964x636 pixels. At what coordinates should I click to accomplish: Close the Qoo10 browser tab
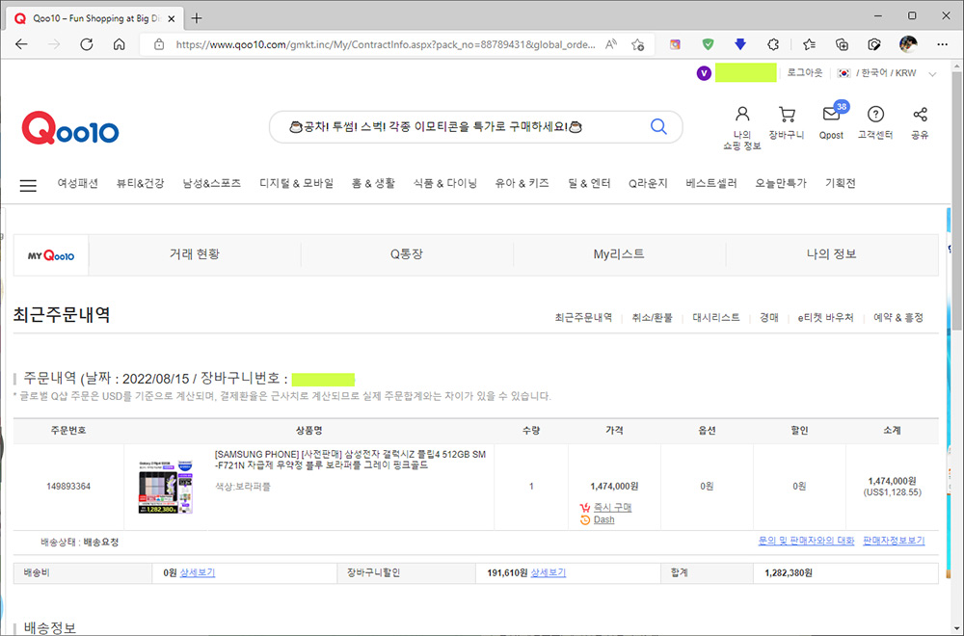point(172,18)
